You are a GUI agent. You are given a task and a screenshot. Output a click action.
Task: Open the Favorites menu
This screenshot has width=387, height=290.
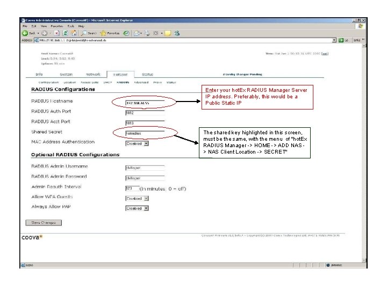pyautogui.click(x=57, y=26)
